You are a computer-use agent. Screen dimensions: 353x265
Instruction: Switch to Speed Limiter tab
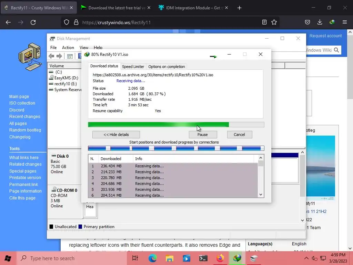point(133,67)
